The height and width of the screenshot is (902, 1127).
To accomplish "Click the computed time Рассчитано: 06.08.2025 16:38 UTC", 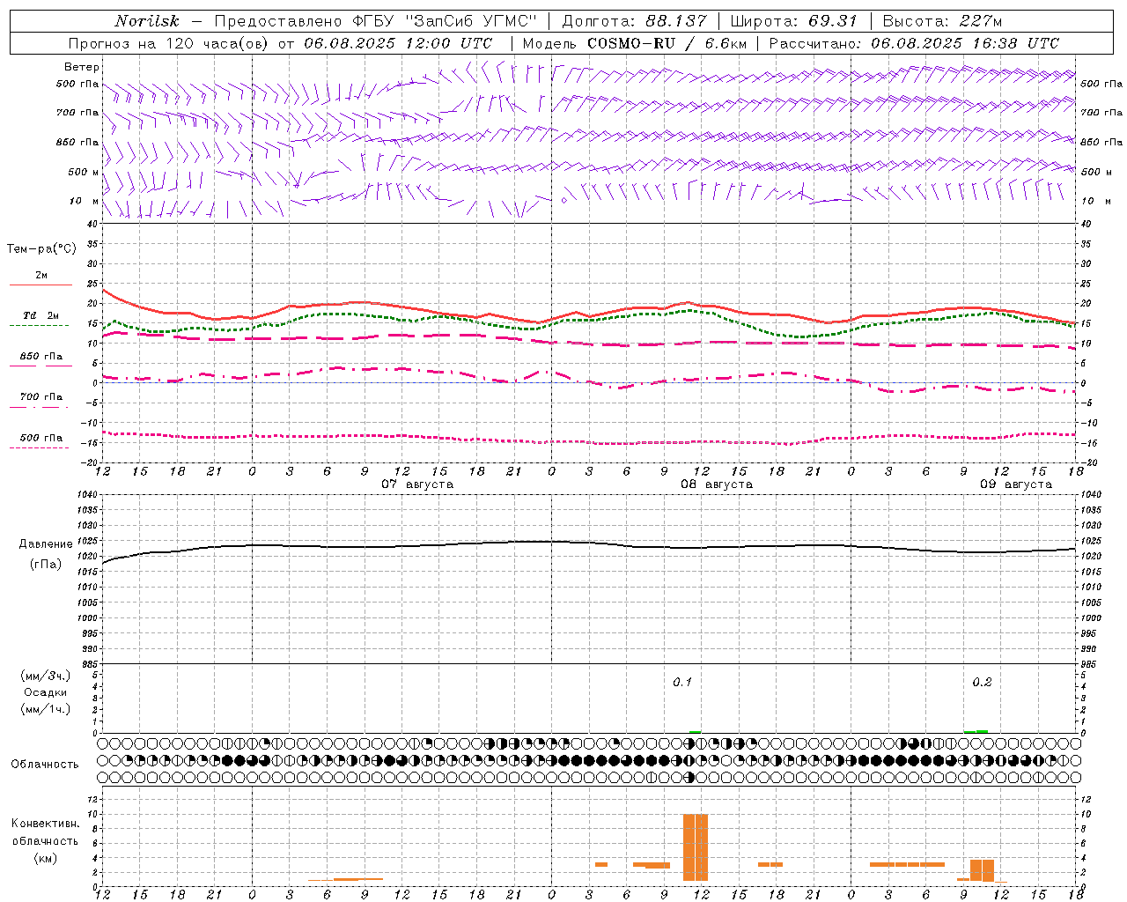I will (x=914, y=43).
